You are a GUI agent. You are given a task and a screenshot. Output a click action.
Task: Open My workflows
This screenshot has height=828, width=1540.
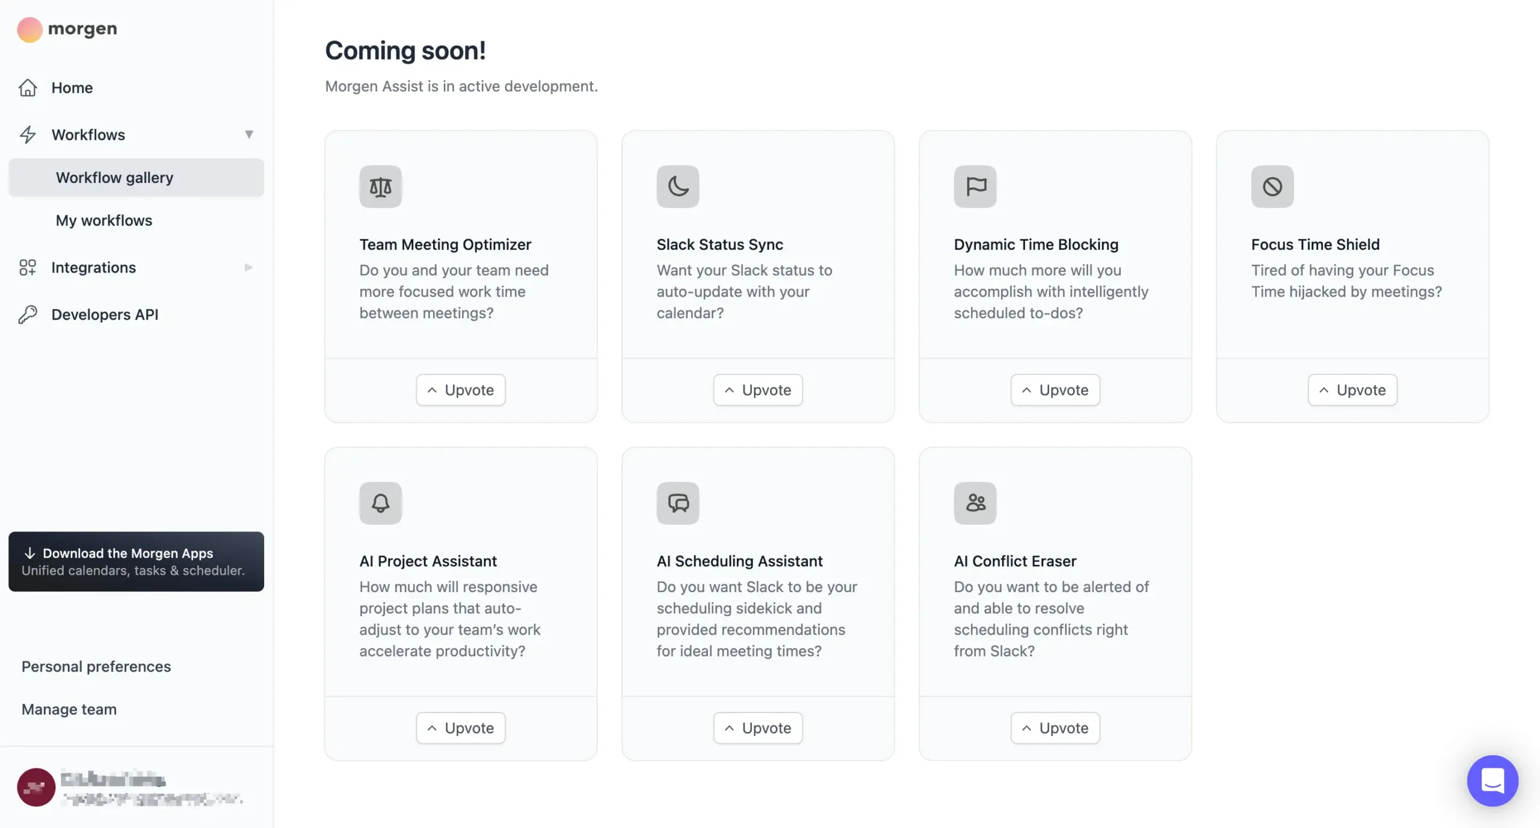(x=104, y=220)
